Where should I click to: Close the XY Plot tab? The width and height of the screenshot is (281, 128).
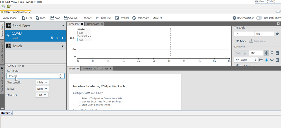110,69
